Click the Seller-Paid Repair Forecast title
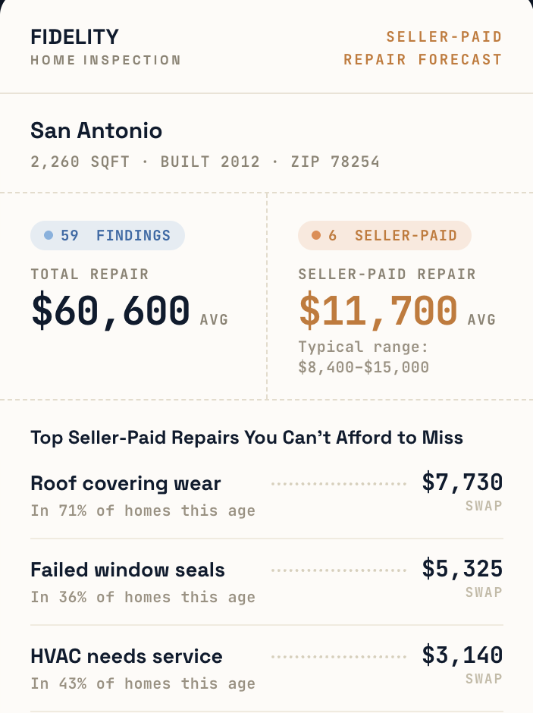533x713 pixels. coord(422,48)
